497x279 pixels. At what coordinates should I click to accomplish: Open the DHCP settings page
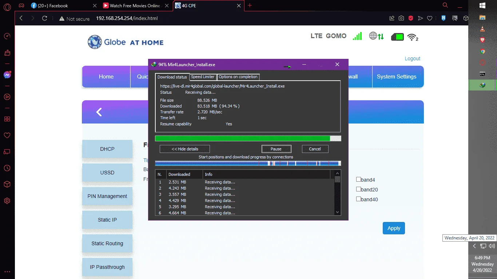107,149
